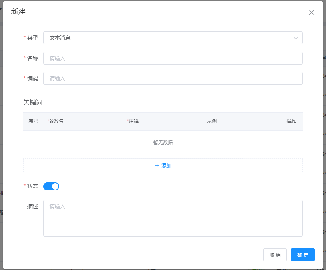
Task: Click the plus icon beside 添加
Action: click(x=157, y=166)
